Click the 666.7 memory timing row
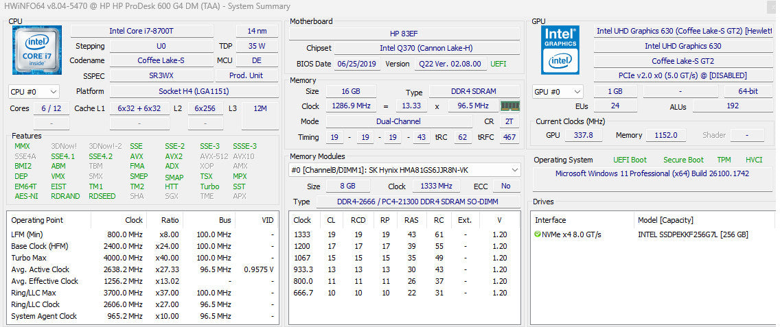Image resolution: width=780 pixels, height=327 pixels. [x=405, y=293]
